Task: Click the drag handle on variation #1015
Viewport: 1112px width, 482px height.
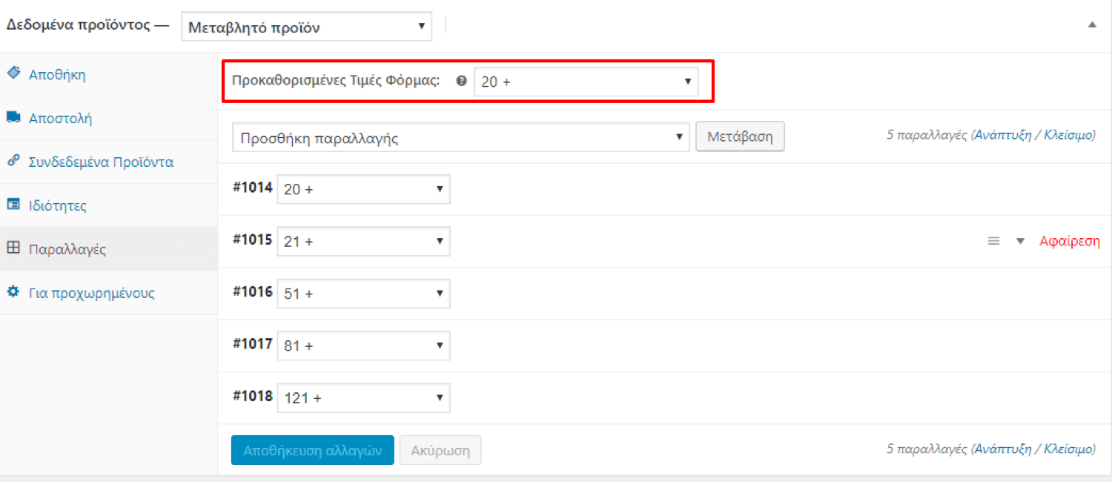Action: pyautogui.click(x=994, y=241)
